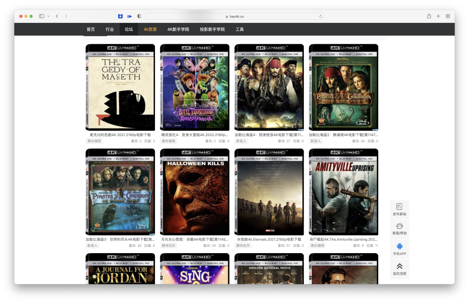The image size is (469, 303).
Task: Click author 青衫烟雨 under 丧尸崛起4K
Action: pos(317,246)
